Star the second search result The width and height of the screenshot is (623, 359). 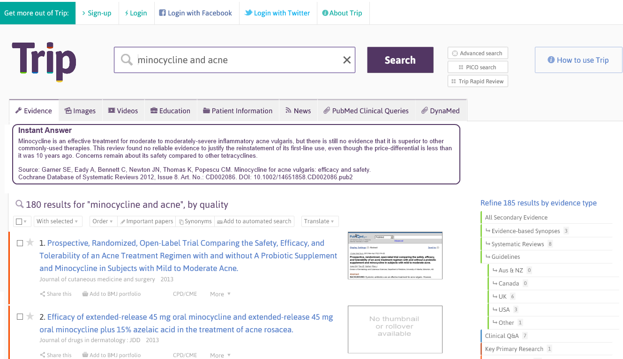click(x=30, y=316)
